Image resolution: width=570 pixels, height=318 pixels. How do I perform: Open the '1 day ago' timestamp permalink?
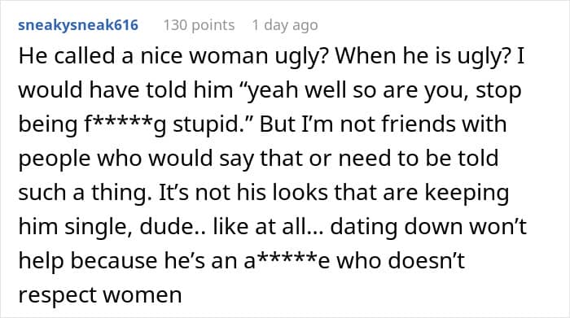coord(285,25)
